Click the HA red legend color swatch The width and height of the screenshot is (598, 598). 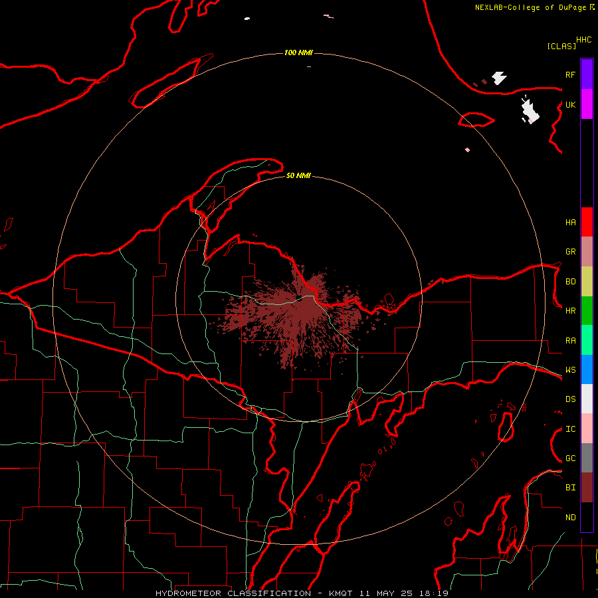point(587,222)
